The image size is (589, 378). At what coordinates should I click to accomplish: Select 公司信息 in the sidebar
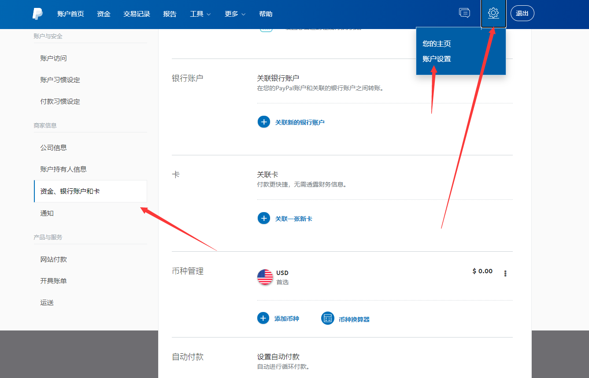(53, 148)
